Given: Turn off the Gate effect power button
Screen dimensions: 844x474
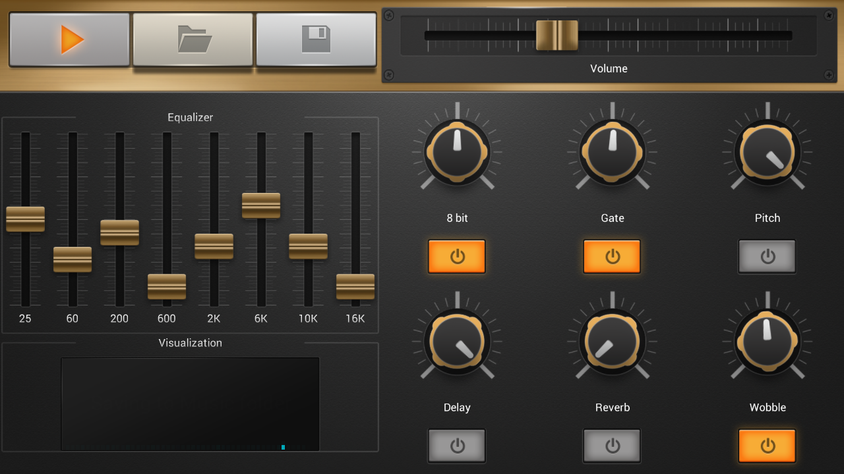Looking at the screenshot, I should tap(612, 256).
